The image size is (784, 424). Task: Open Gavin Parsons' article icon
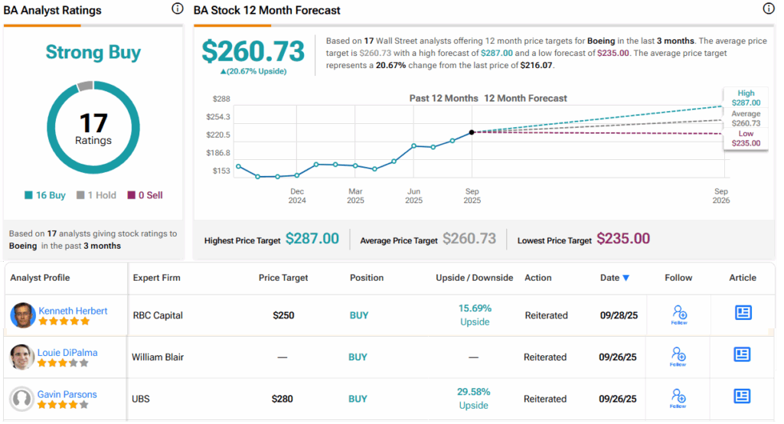tap(742, 396)
